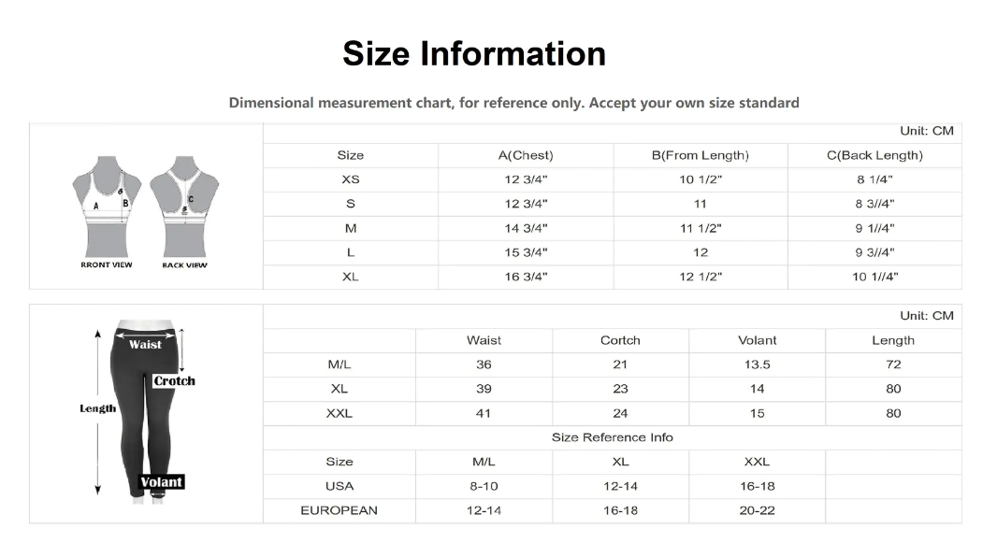Click the Crotch label on leggings image
Image resolution: width=997 pixels, height=557 pixels.
(174, 381)
